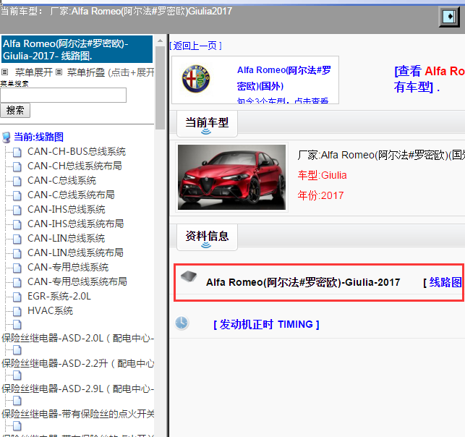The height and width of the screenshot is (437, 465).
Task: Click the expand-menu icon before 菜单展开
Action: click(5, 72)
